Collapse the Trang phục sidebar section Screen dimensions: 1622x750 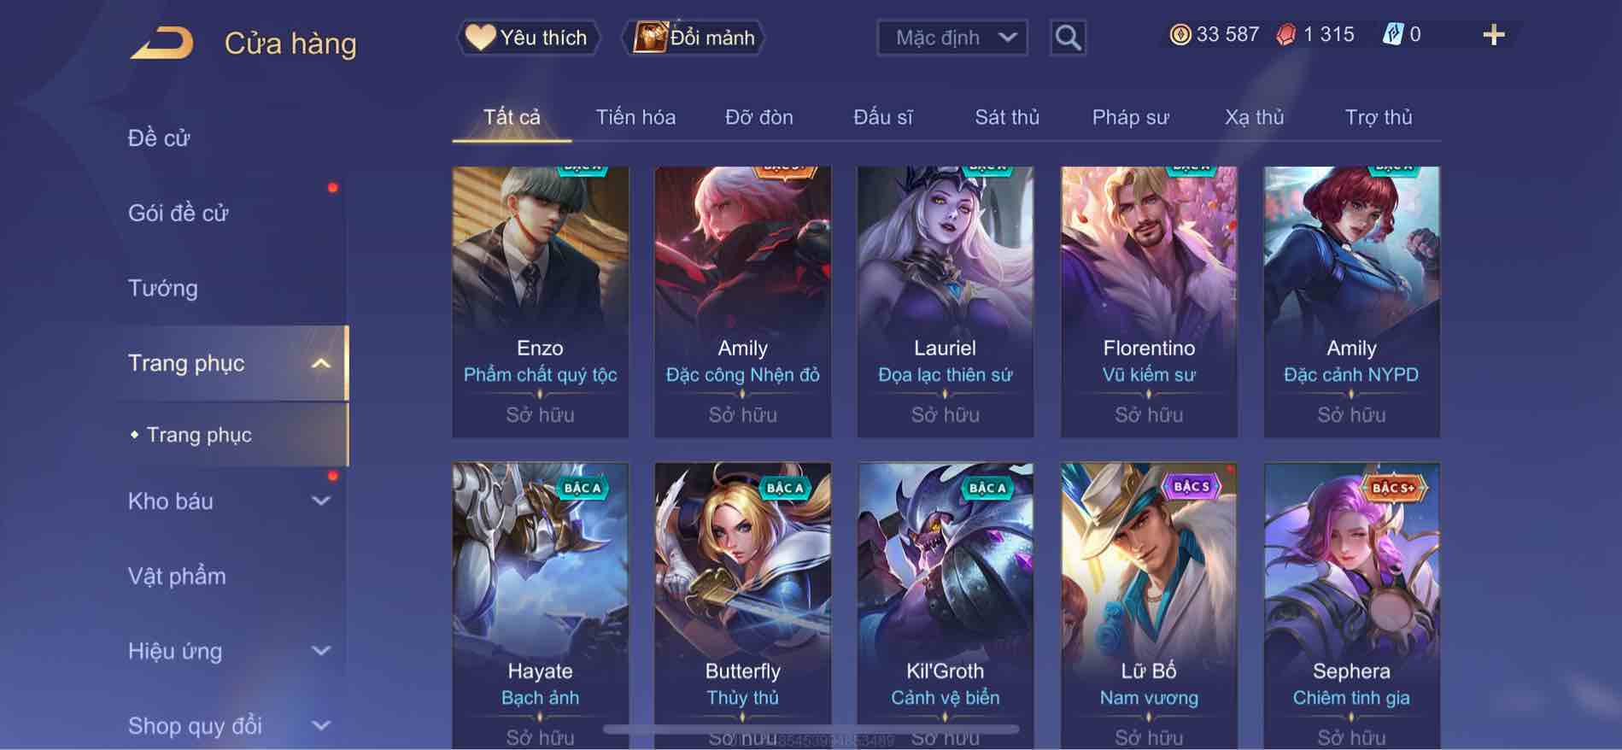pyautogui.click(x=321, y=363)
